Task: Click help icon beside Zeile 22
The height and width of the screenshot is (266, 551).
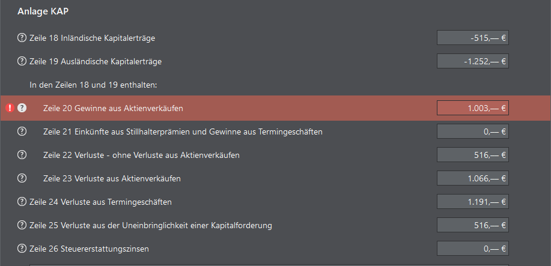Action: (x=22, y=155)
